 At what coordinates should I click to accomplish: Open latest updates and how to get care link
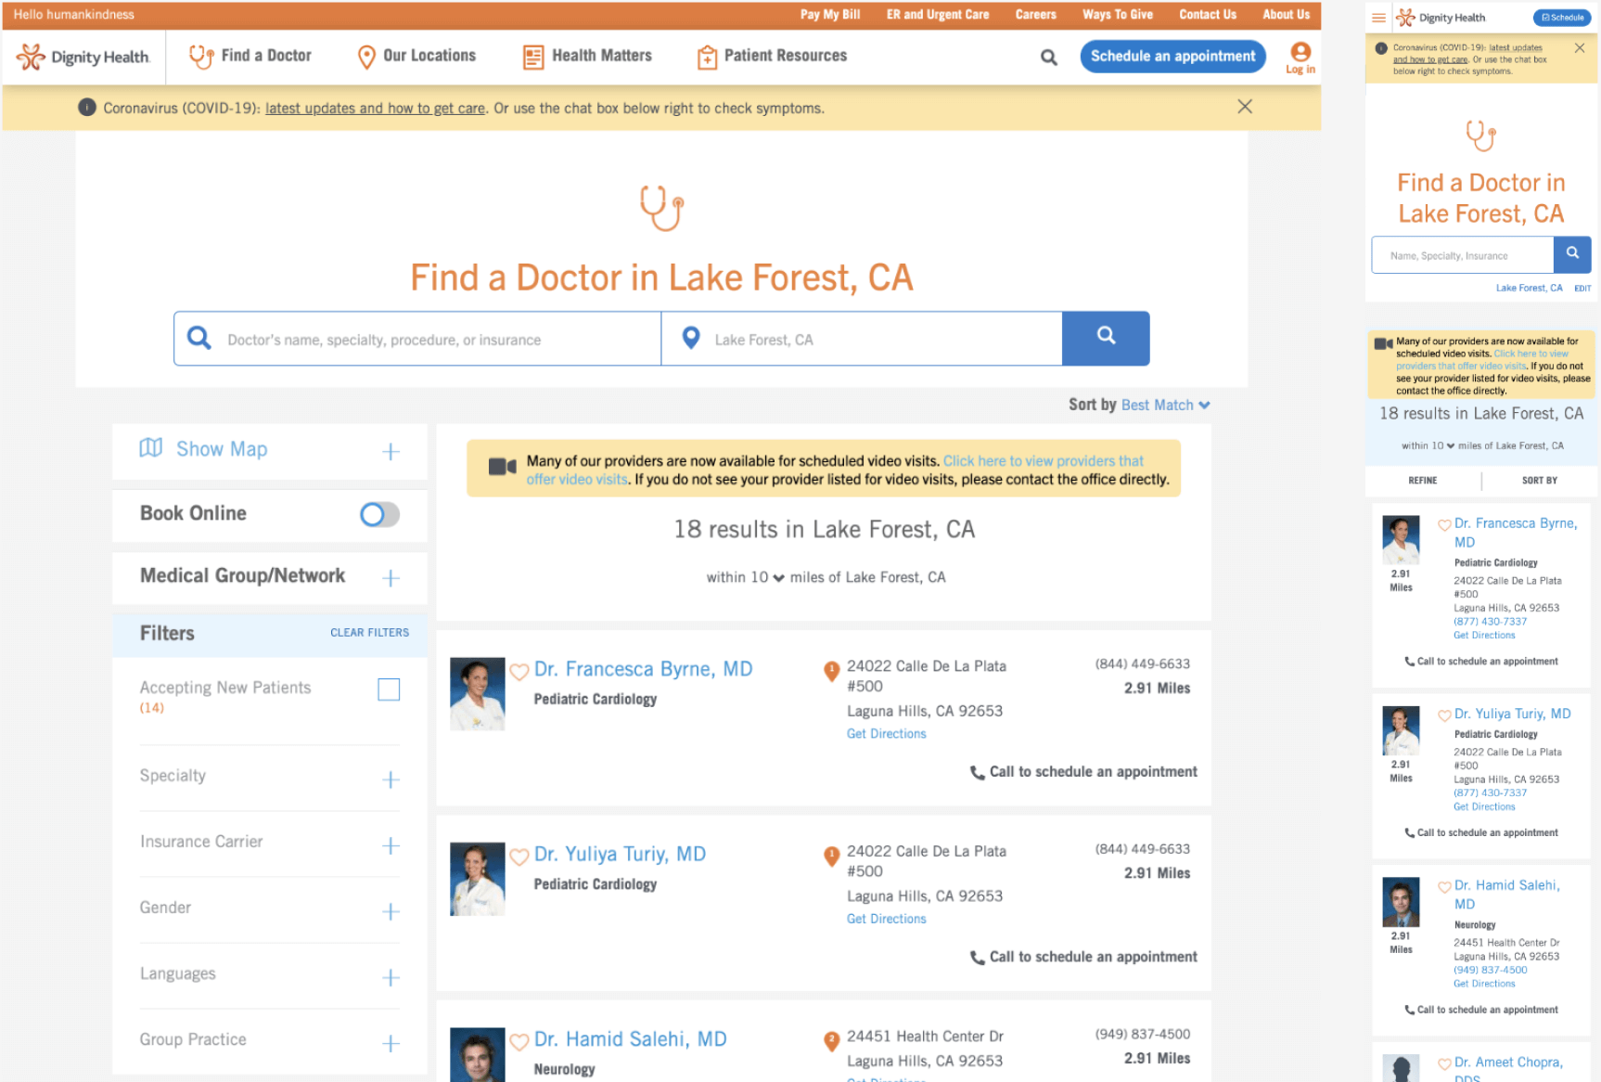coord(375,109)
